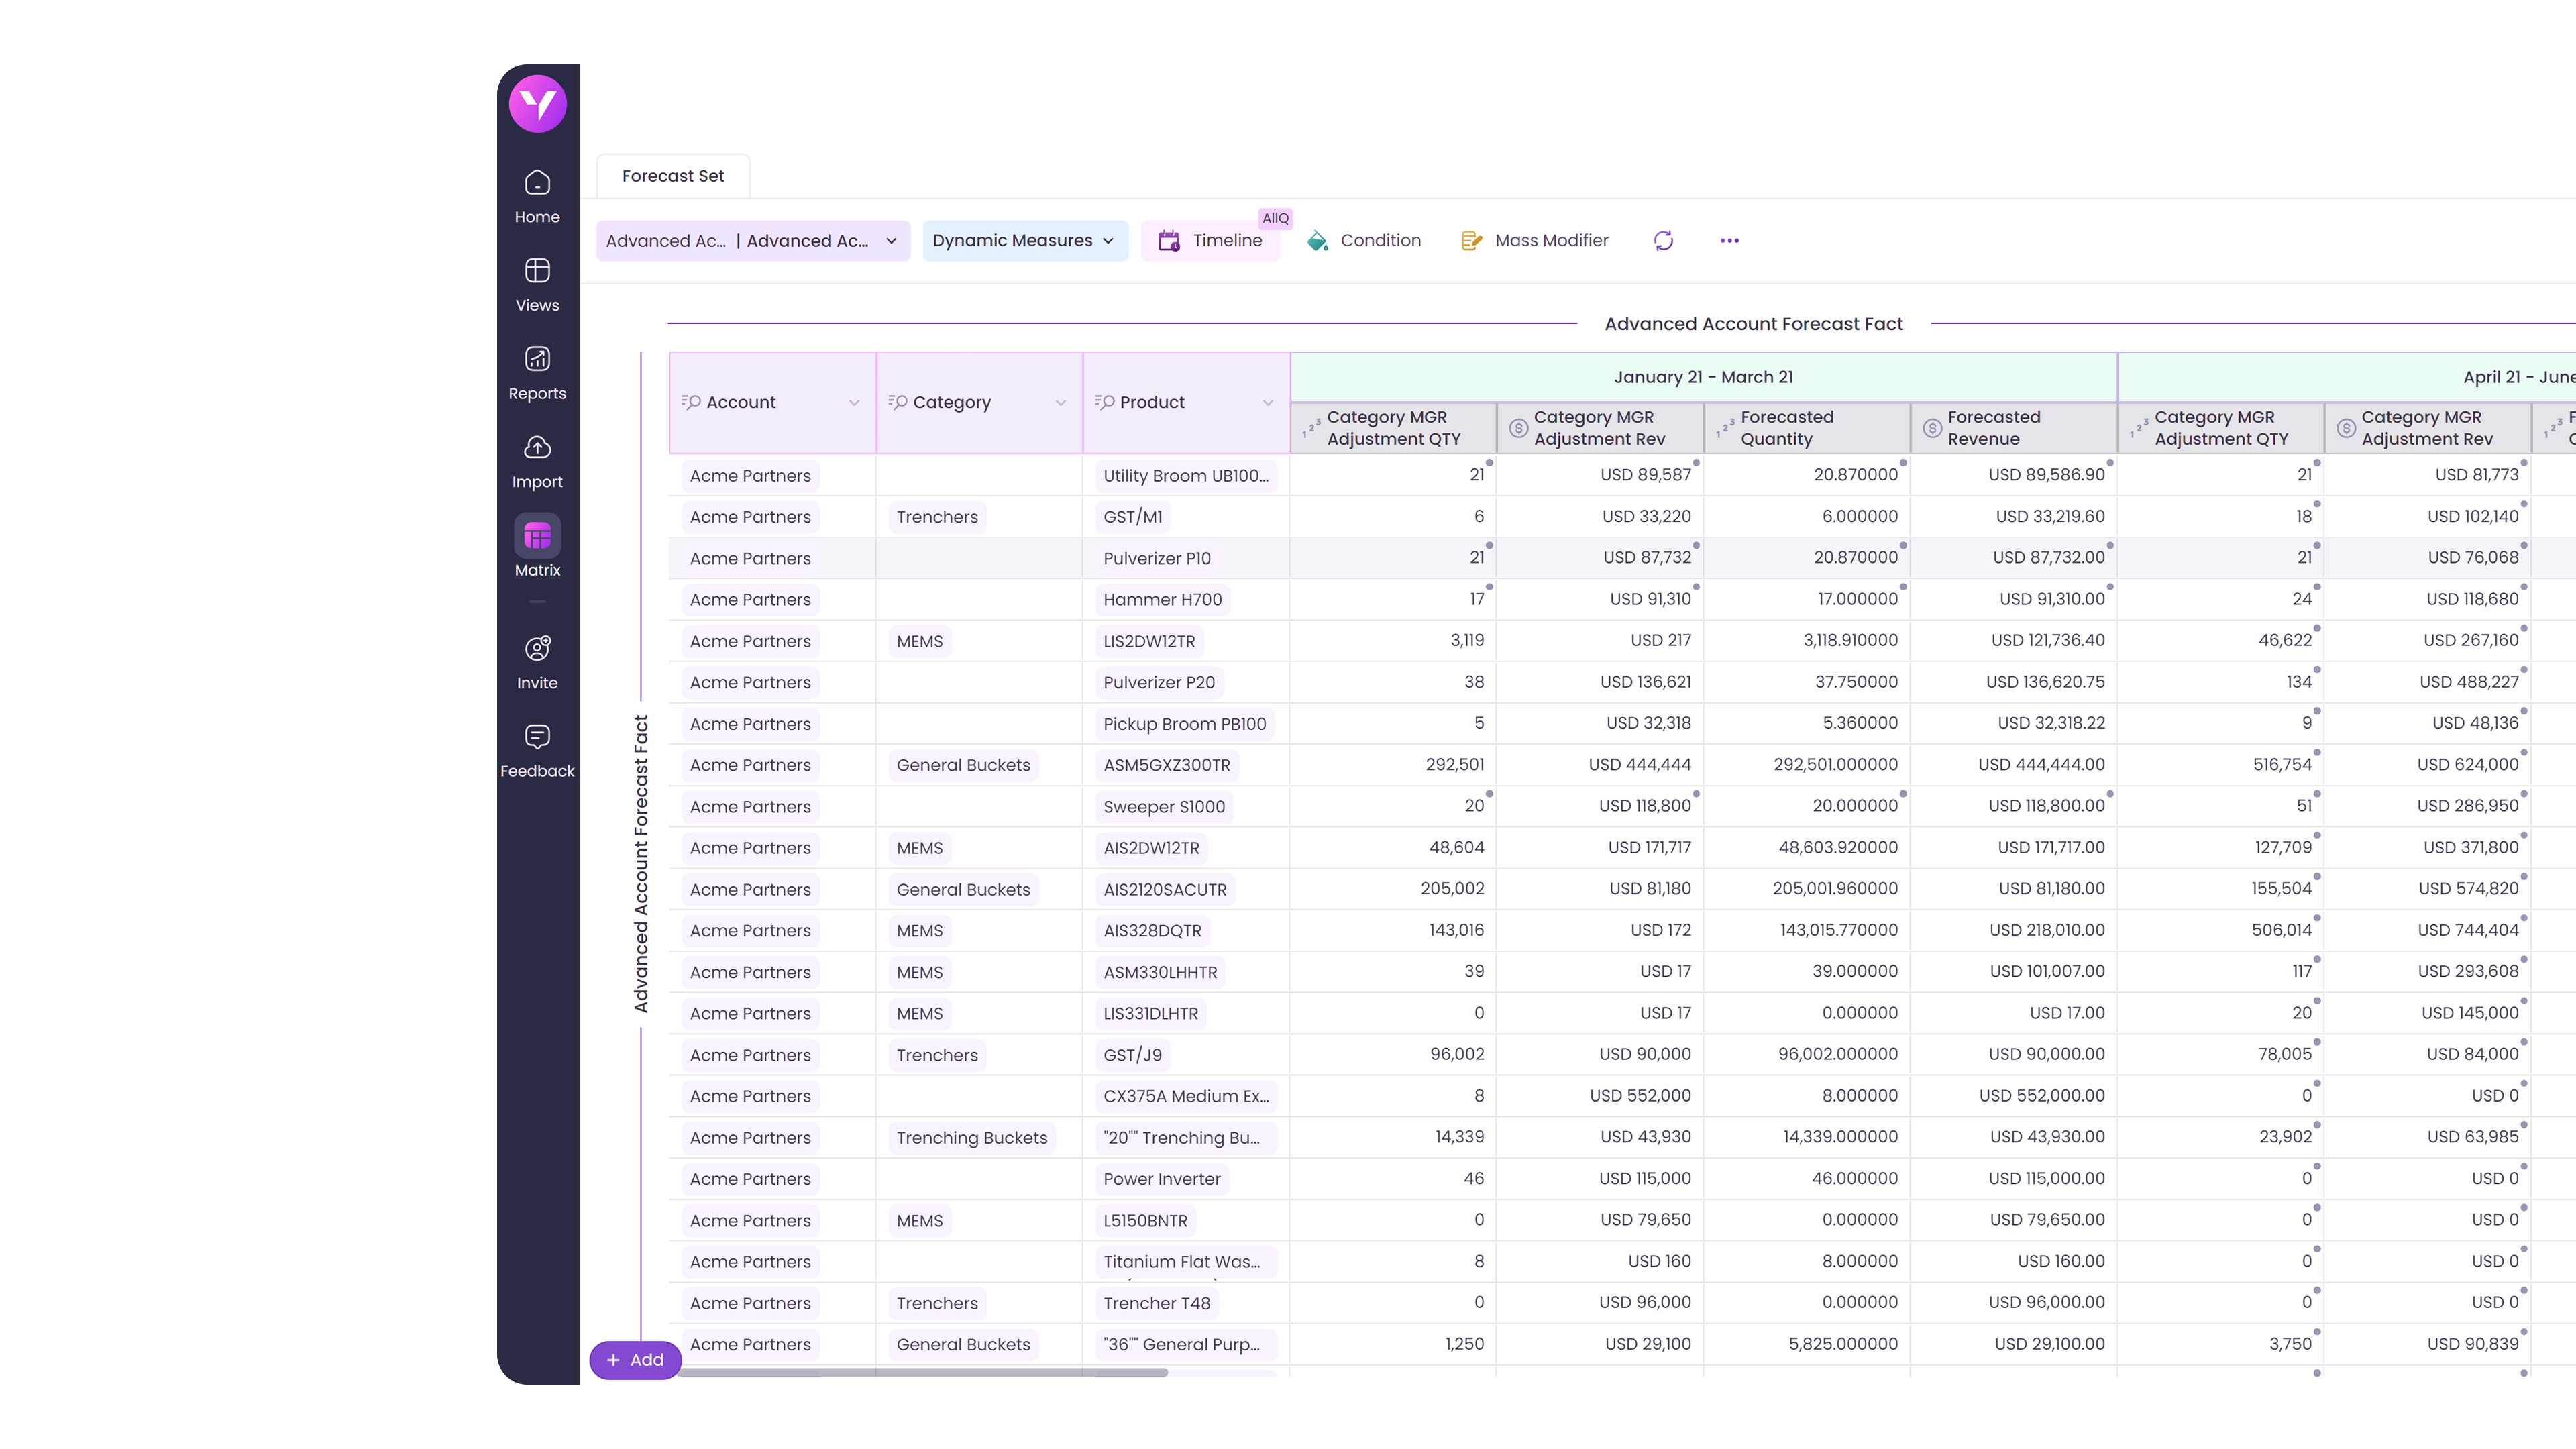Click the Condition button
2576x1449 pixels.
tap(1364, 241)
